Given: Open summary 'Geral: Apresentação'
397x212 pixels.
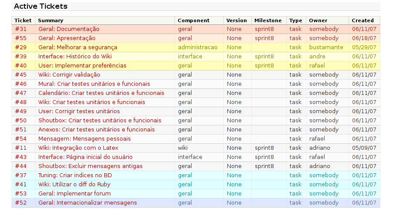Looking at the screenshot, I should 67,38.
